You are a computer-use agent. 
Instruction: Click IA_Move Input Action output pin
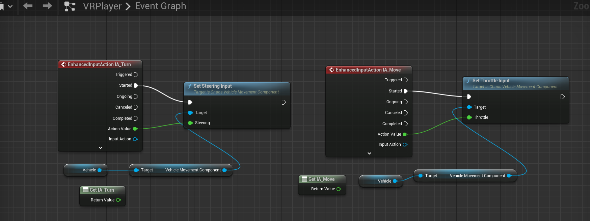point(405,144)
